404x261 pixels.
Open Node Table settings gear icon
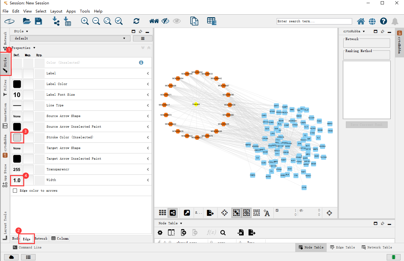(x=160, y=232)
